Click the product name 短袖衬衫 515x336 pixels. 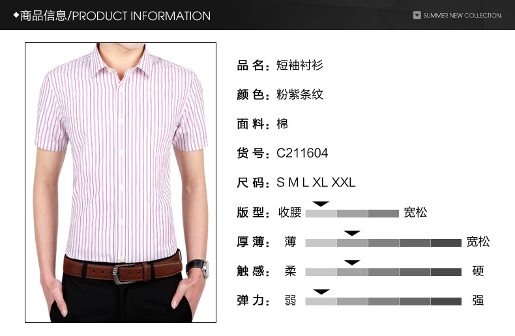pyautogui.click(x=299, y=65)
